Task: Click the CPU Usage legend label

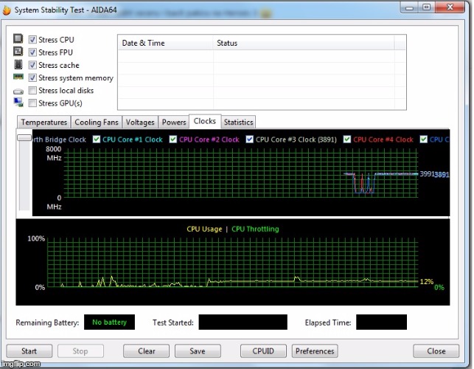Action: (x=204, y=230)
